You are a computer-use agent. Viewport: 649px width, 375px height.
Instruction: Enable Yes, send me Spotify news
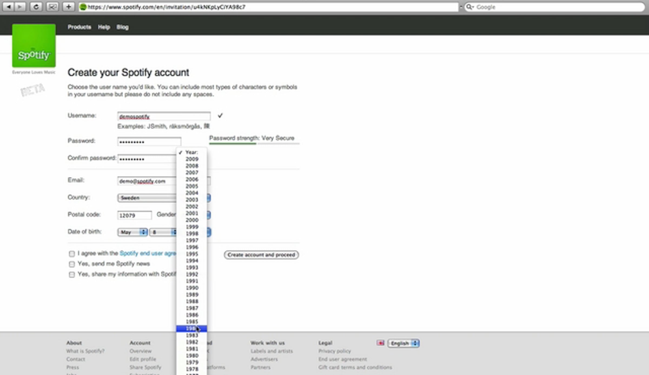tap(72, 264)
